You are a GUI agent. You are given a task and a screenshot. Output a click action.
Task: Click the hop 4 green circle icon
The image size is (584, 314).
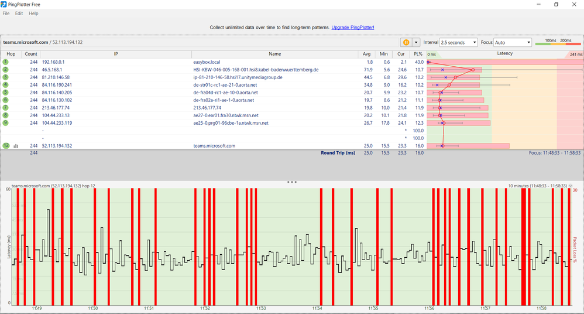[x=6, y=85]
